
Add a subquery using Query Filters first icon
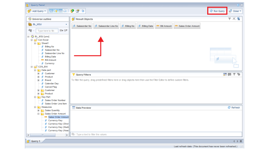(x=225, y=75)
